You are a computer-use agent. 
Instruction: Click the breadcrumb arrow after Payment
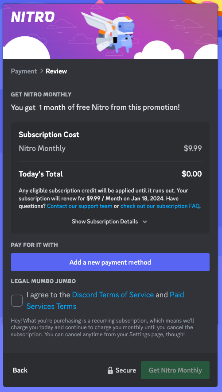[x=41, y=71]
